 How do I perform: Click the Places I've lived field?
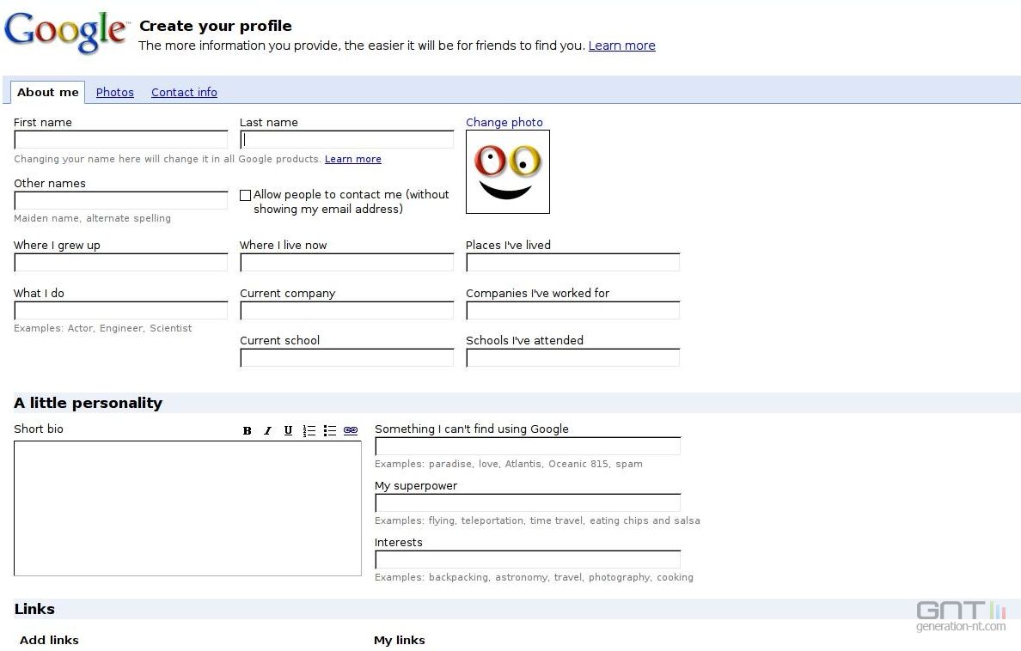click(x=573, y=262)
